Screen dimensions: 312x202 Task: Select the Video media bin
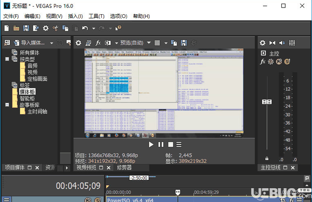tap(33, 72)
